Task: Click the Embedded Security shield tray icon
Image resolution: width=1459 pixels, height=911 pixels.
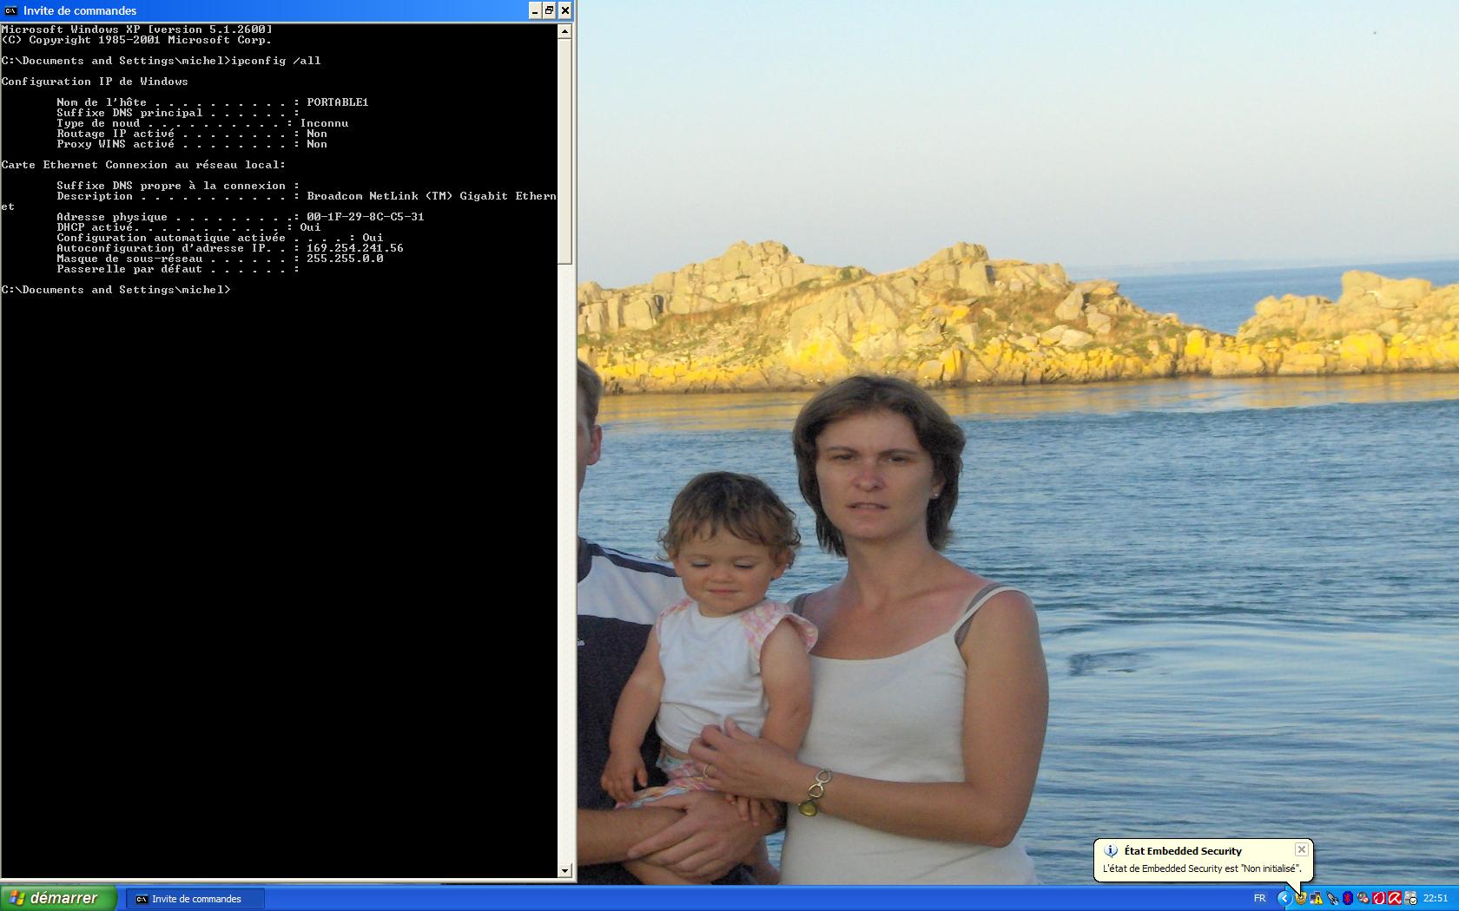Action: [x=1300, y=899]
